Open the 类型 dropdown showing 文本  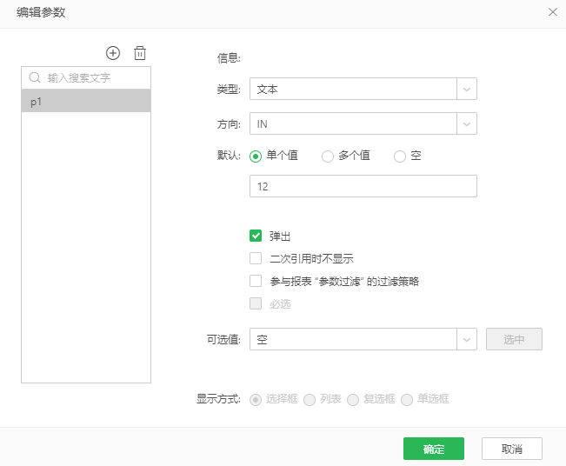tap(363, 89)
